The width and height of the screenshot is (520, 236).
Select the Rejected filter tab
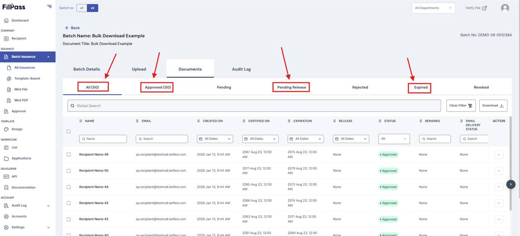point(360,87)
